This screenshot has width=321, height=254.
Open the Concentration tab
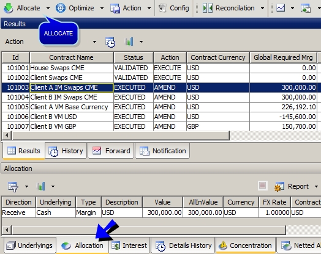pos(245,245)
